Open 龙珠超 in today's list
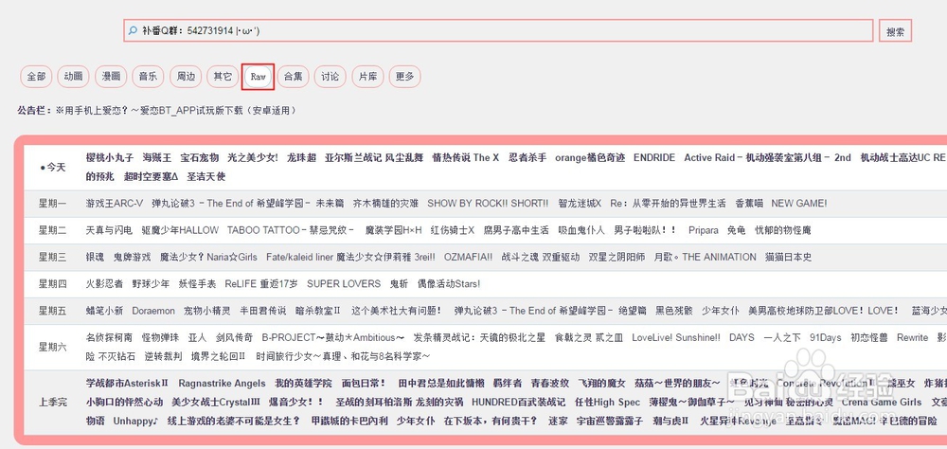Screen dimensions: 947x449 (301, 158)
